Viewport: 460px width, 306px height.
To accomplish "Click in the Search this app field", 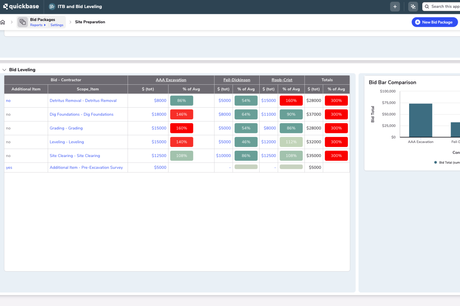I will (x=445, y=7).
